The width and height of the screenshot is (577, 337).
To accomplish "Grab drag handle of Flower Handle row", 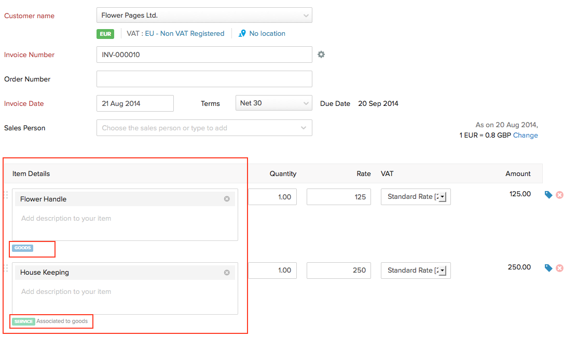I will (x=6, y=195).
